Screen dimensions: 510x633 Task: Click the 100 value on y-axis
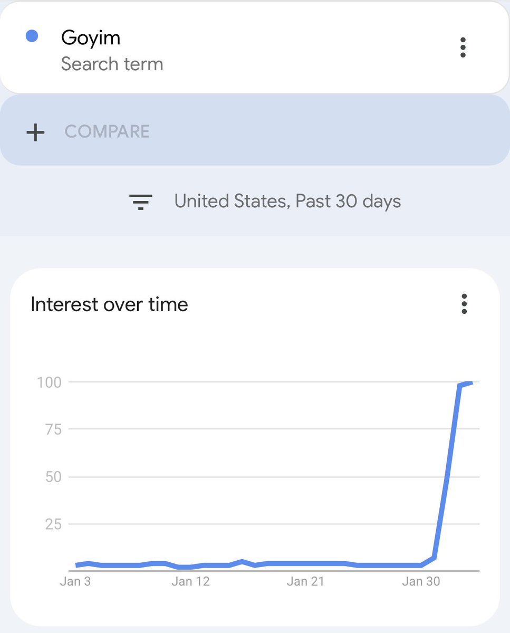click(49, 382)
